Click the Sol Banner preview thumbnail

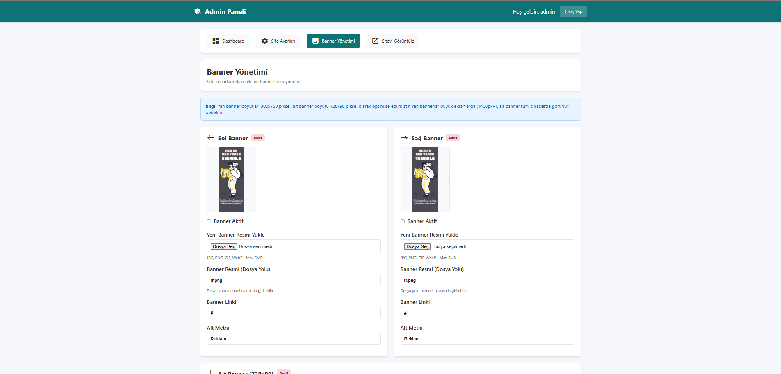tap(231, 180)
